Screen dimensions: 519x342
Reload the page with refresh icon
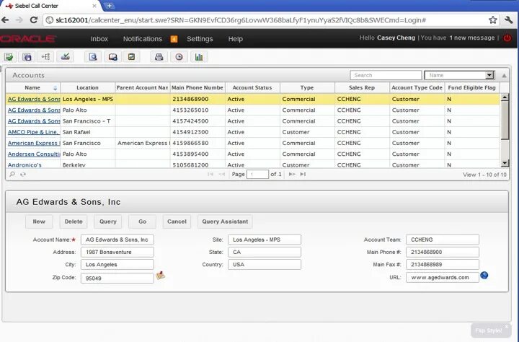33,20
